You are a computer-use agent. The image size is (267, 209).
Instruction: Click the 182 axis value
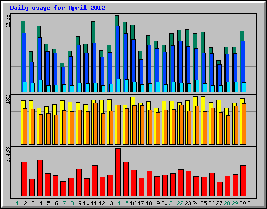point(8,99)
